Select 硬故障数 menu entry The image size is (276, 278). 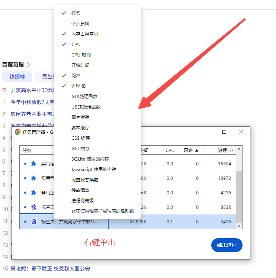[97, 190]
